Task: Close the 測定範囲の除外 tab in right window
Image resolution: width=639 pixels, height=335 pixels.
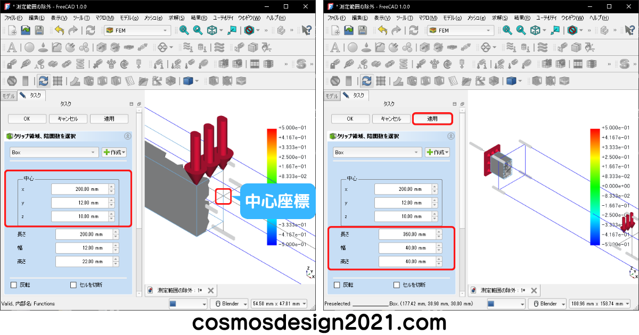Action: (534, 290)
